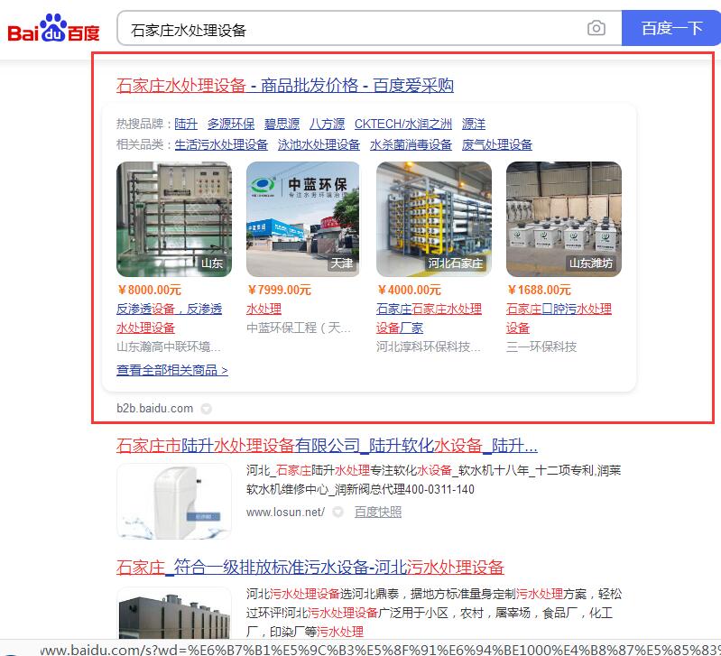Expand dropdown arrow beside b2b.baidu.com
721x656 pixels.
[207, 408]
